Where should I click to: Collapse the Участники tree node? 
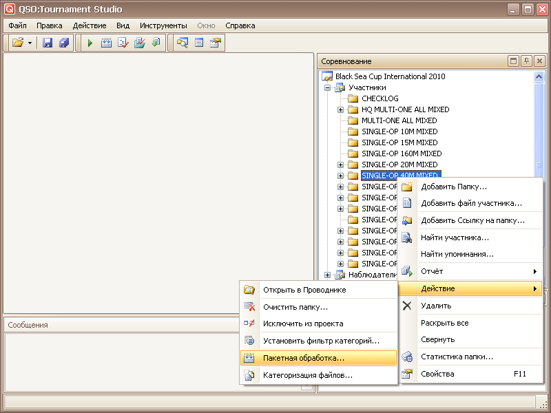click(328, 87)
